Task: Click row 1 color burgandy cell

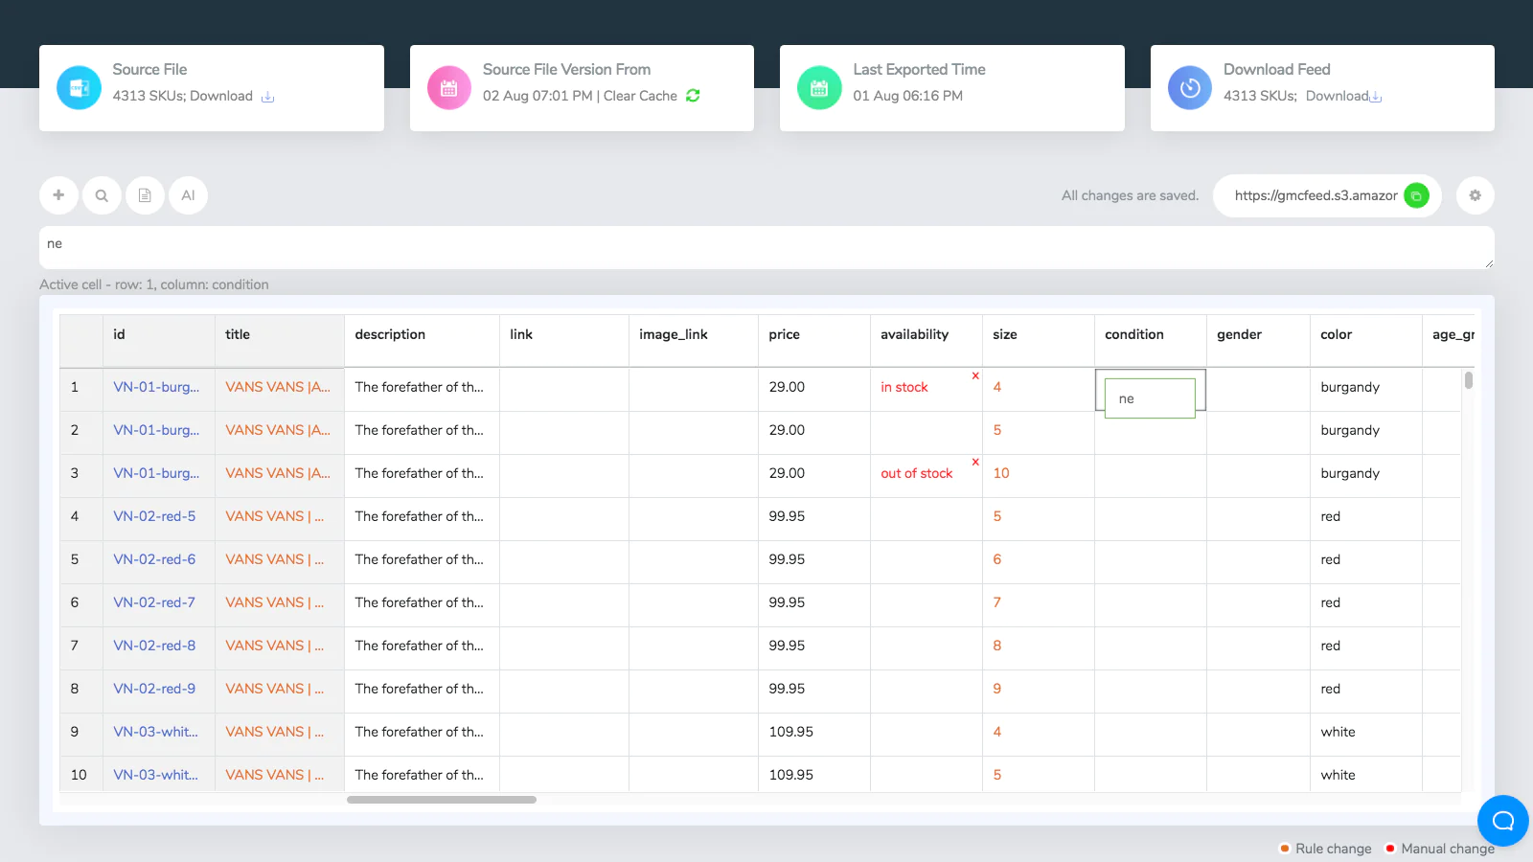Action: coord(1365,389)
